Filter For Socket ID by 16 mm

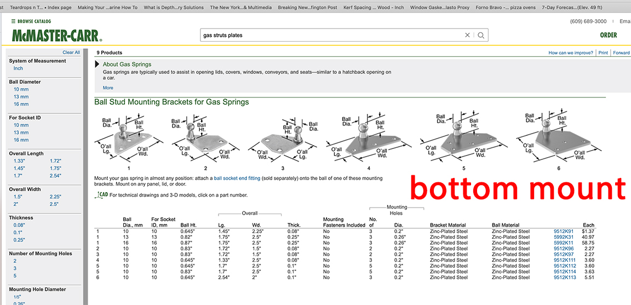coord(21,140)
